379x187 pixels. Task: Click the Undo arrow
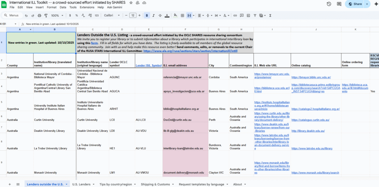26,16
